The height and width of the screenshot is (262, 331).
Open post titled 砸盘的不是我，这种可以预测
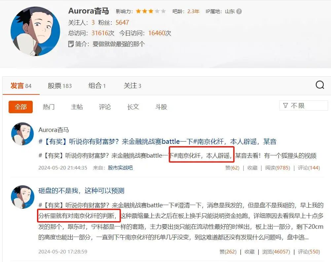pos(81,191)
